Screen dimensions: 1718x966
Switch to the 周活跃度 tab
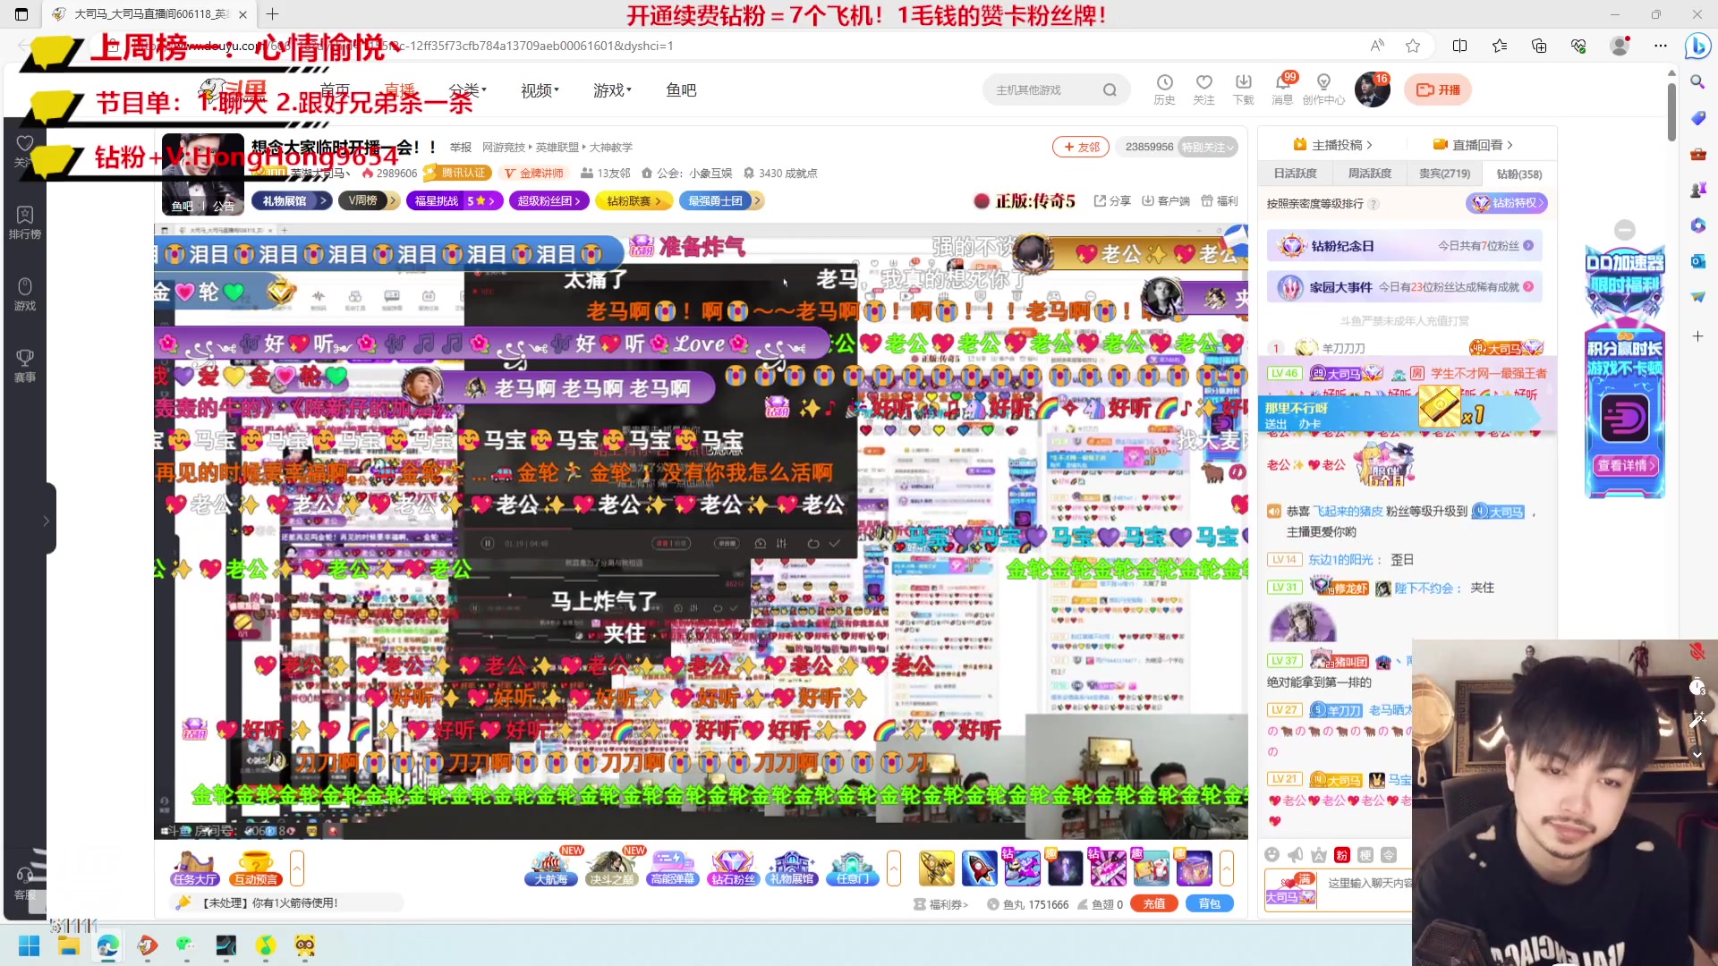(x=1370, y=174)
